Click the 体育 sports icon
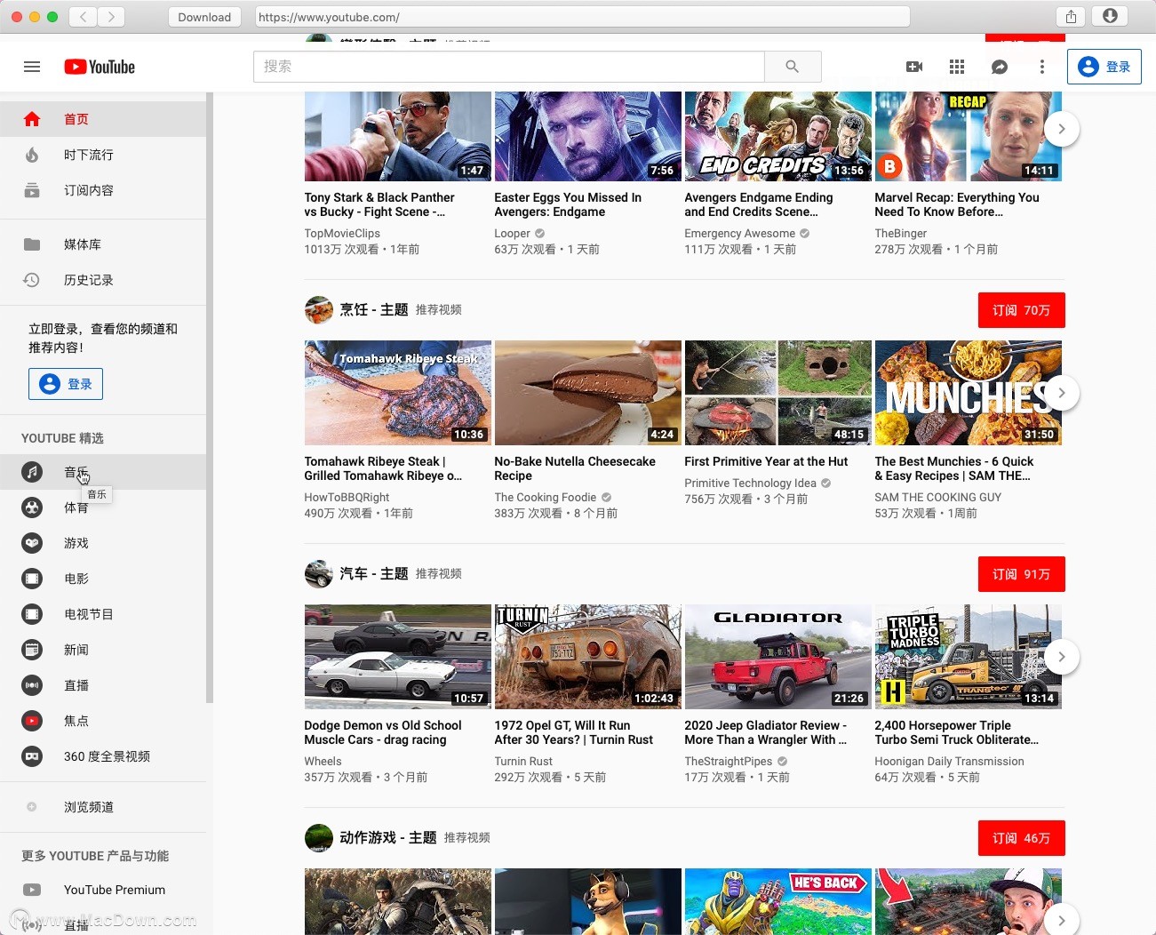Image resolution: width=1156 pixels, height=935 pixels. 32,507
